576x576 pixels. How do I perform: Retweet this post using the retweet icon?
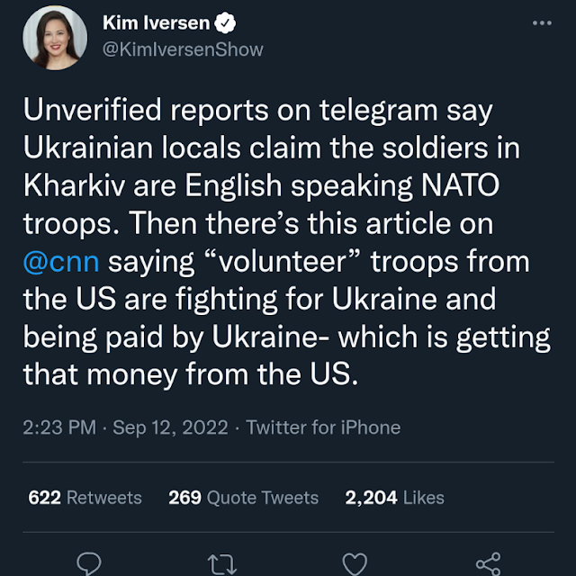pyautogui.click(x=221, y=563)
